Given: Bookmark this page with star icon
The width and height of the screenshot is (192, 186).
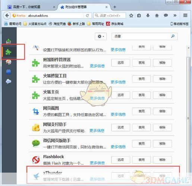Looking at the screenshot, I should coord(131,16).
